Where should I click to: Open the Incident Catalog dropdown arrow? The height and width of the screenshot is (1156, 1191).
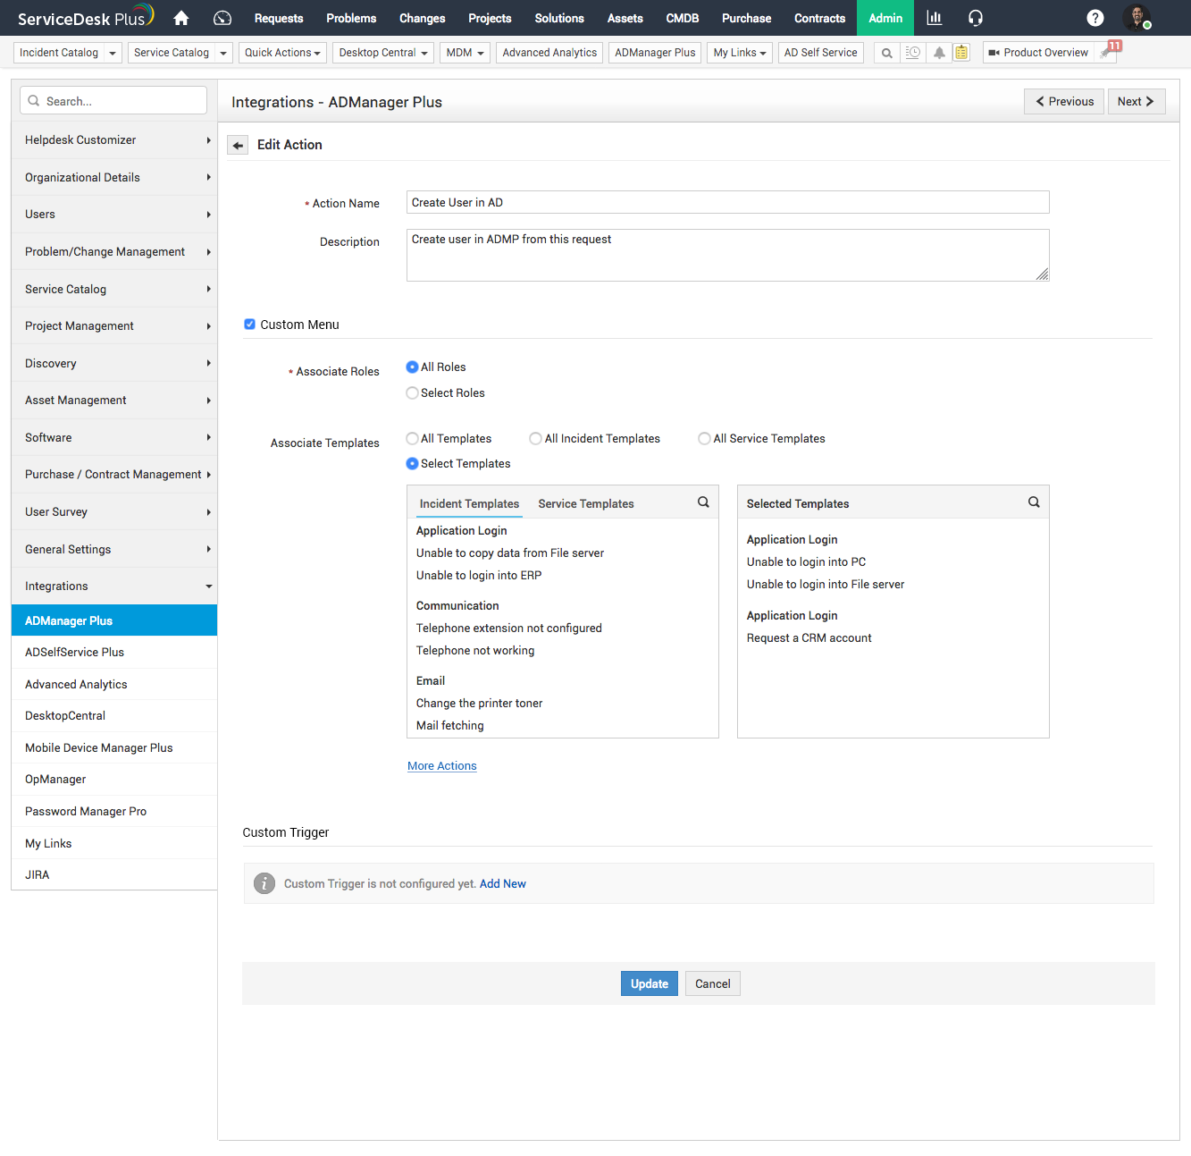[x=113, y=54]
